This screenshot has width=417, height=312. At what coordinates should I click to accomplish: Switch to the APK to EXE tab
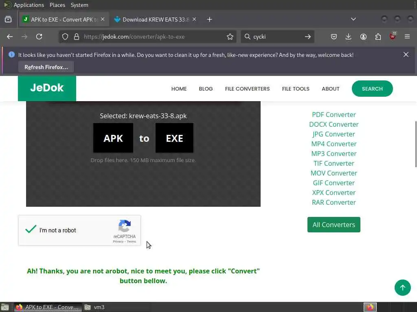pos(64,19)
